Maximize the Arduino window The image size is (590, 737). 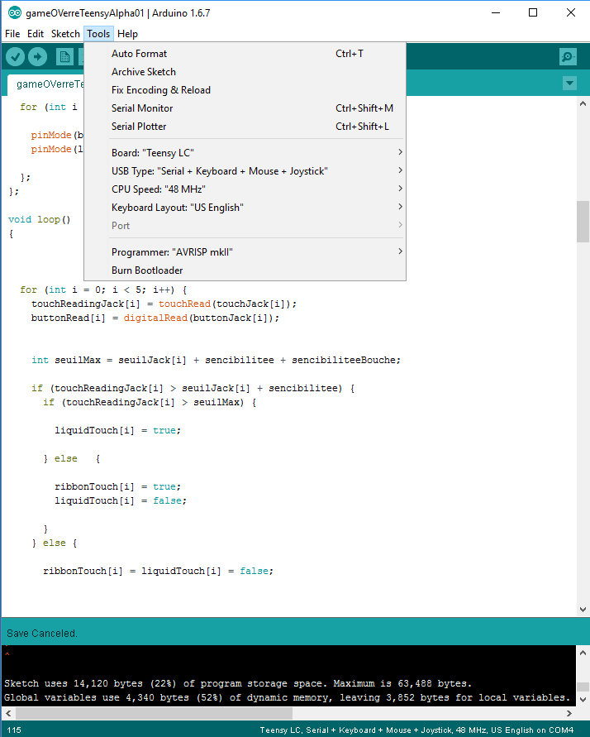pos(533,12)
